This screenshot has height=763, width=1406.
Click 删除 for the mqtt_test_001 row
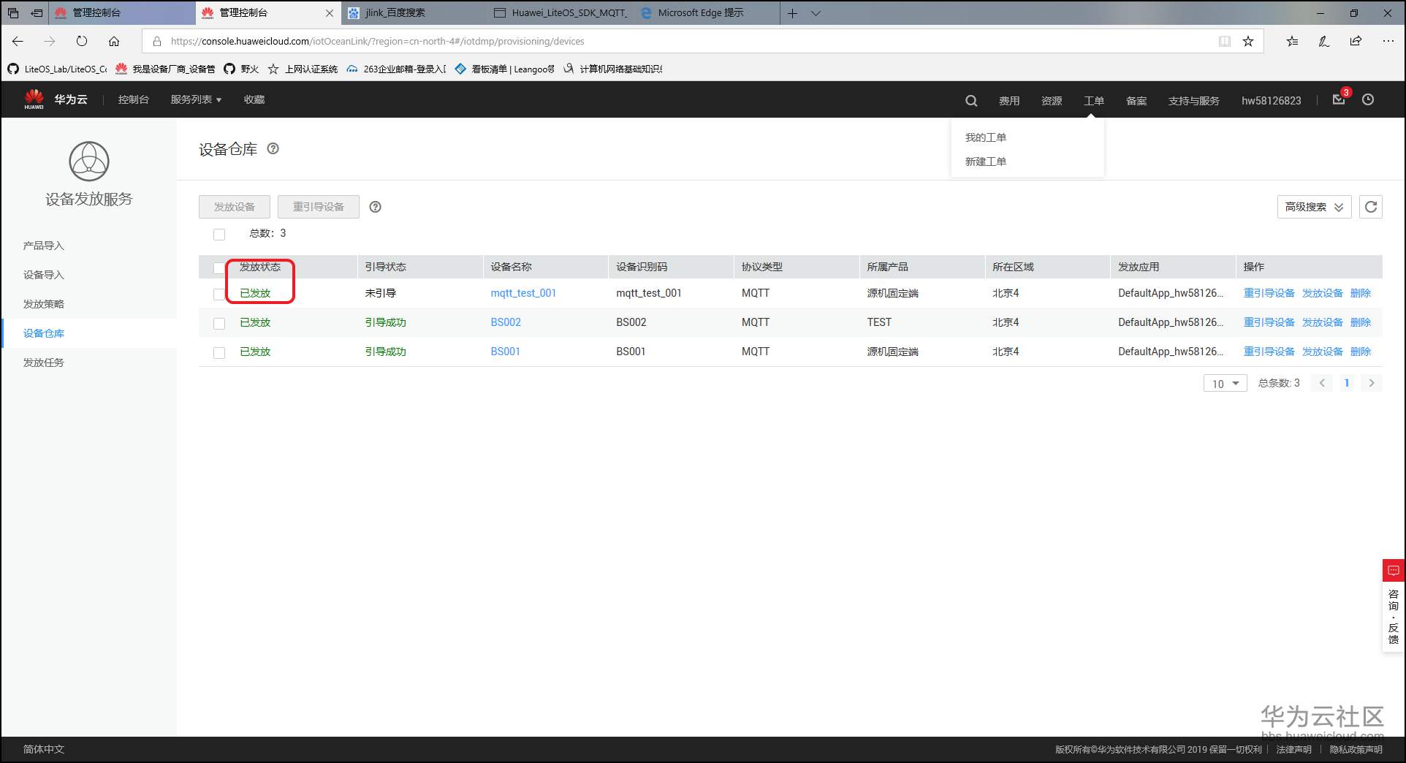tap(1361, 293)
